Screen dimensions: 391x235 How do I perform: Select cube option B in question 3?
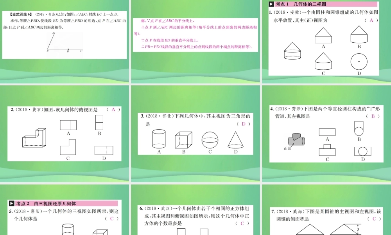click(x=183, y=140)
